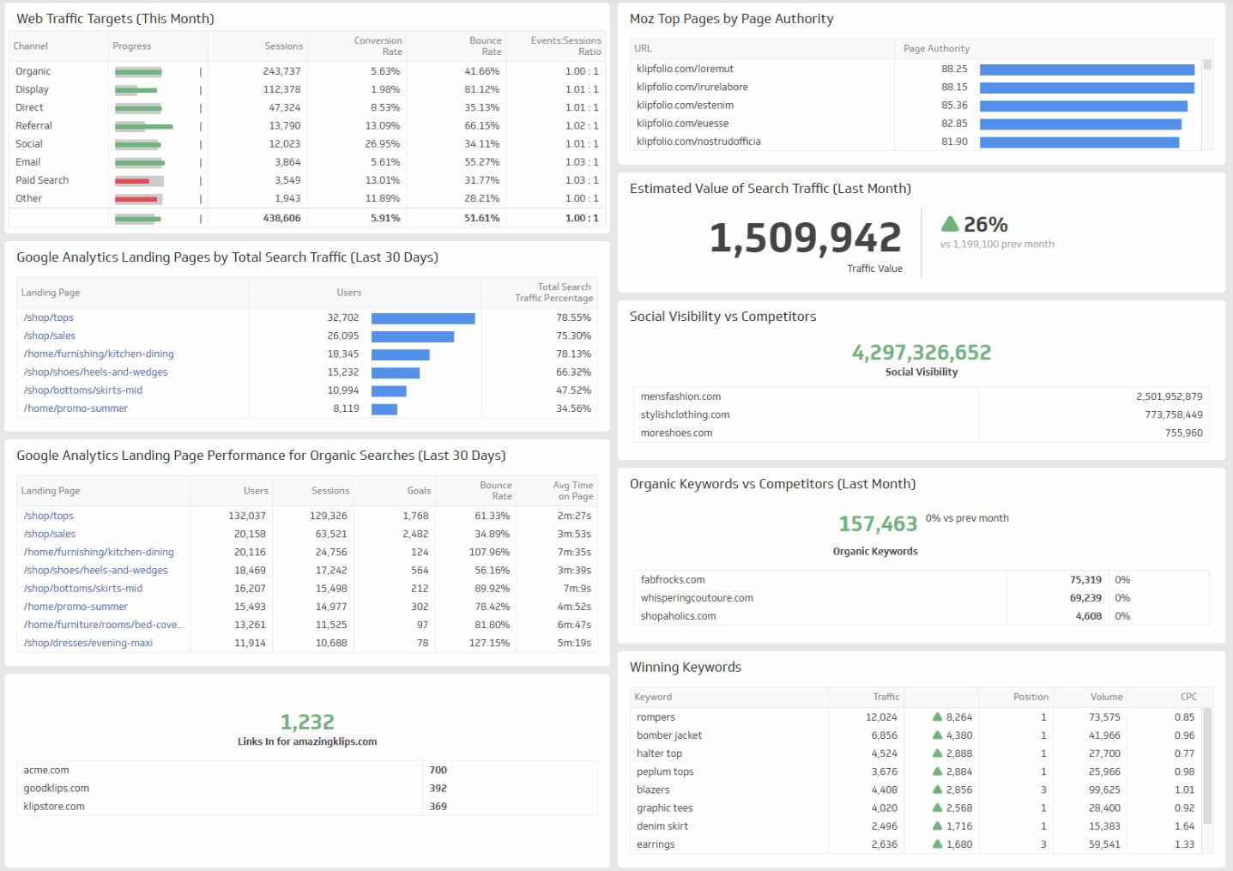Click the denim skirt keyword cell
This screenshot has width=1233, height=871.
point(662,826)
